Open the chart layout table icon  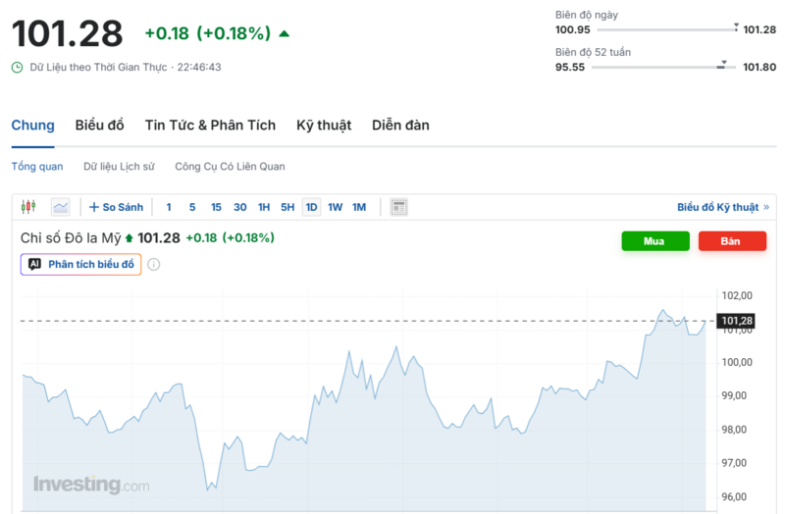[399, 207]
